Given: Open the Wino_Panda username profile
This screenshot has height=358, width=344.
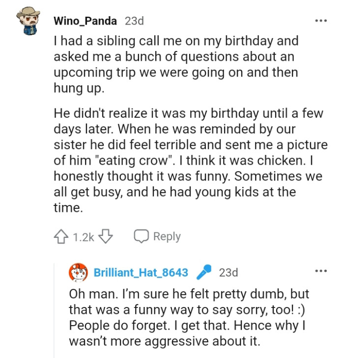Looking at the screenshot, I should (85, 21).
